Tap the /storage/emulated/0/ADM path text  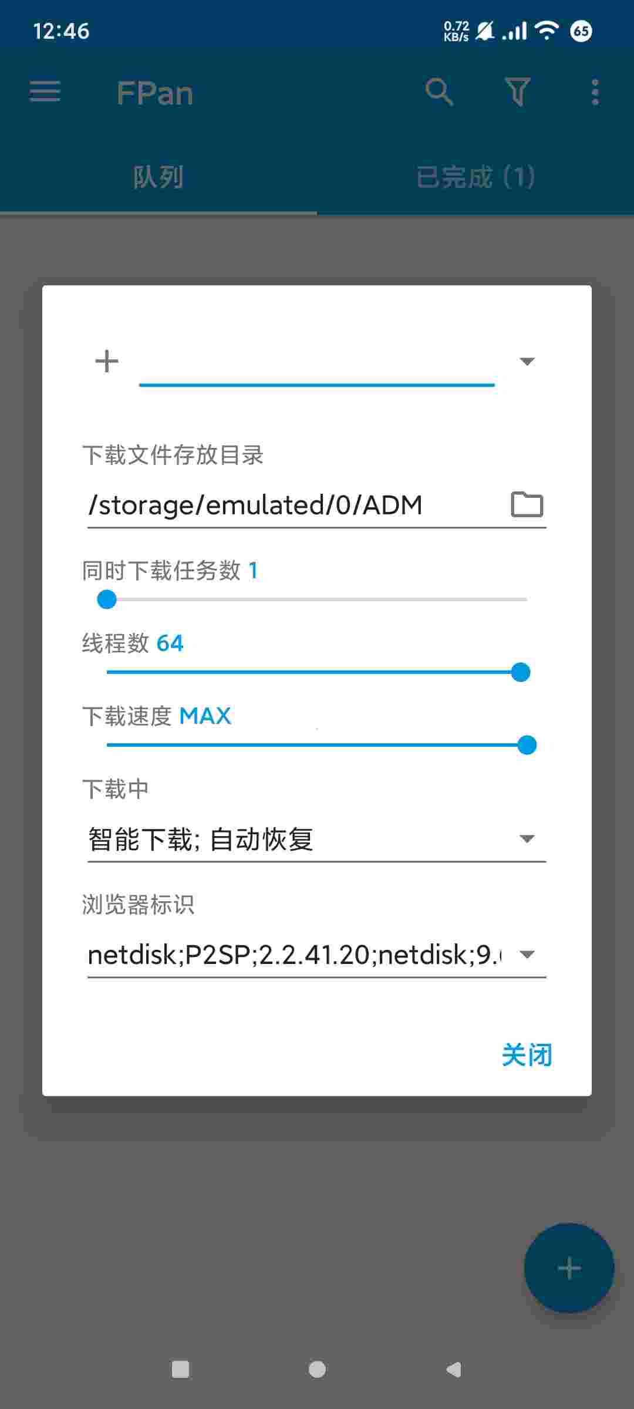point(255,505)
